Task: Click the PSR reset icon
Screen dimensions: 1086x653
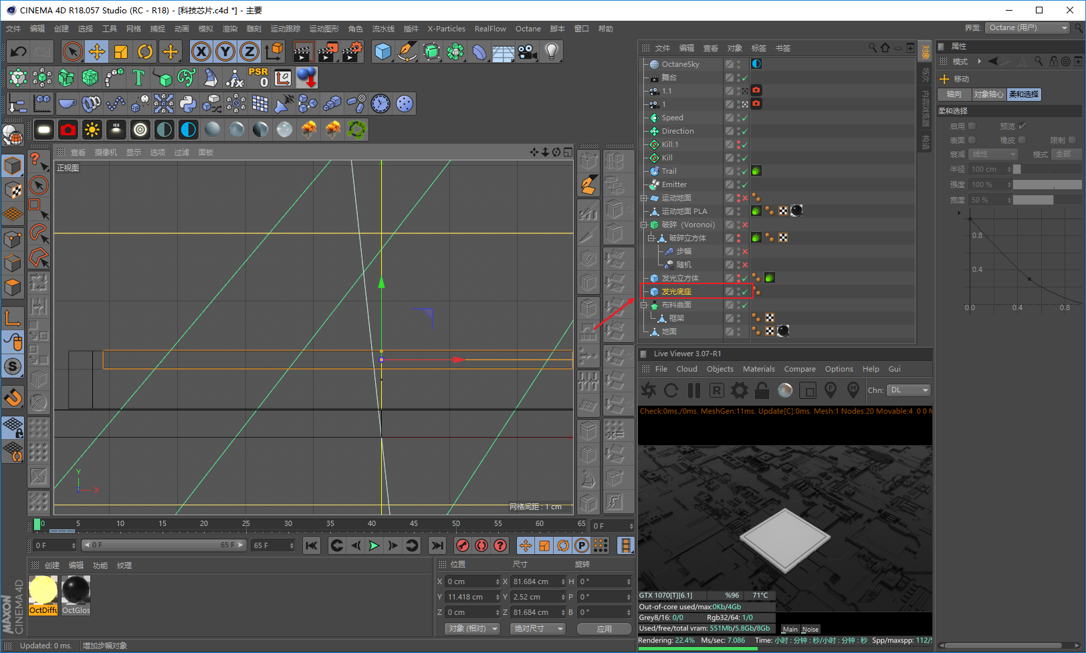Action: (259, 78)
